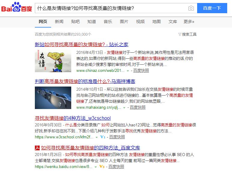Expand dropdown arrow after wenku.baidu.com URL
The image size is (232, 171).
(96, 167)
